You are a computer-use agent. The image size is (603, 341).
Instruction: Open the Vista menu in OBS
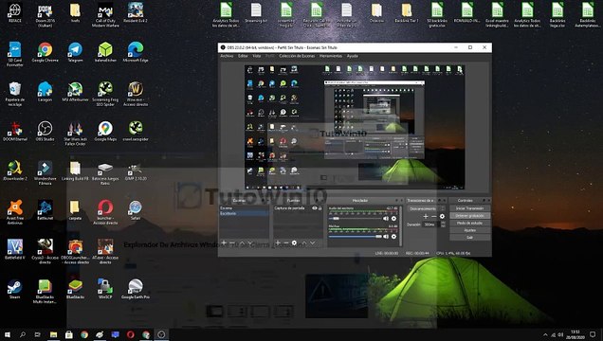pos(257,56)
